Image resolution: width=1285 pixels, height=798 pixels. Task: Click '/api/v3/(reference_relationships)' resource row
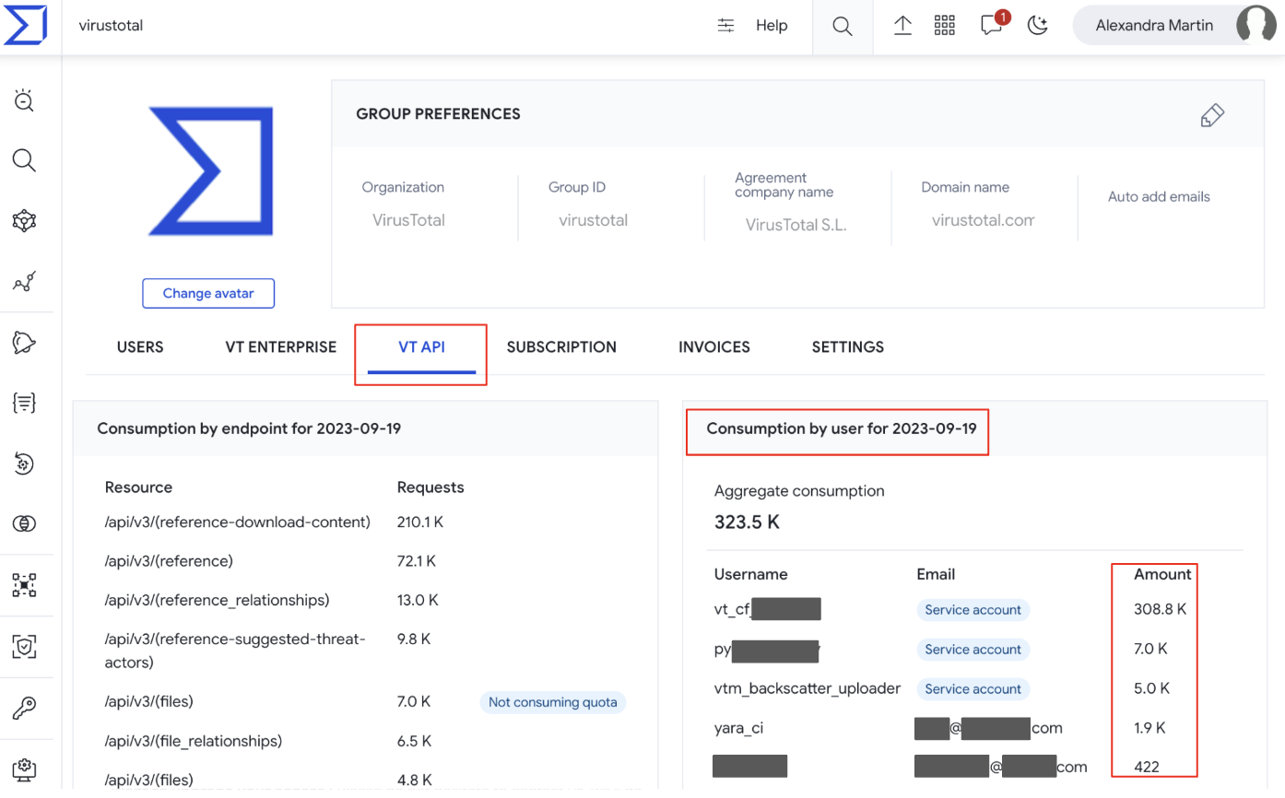pyautogui.click(x=217, y=600)
